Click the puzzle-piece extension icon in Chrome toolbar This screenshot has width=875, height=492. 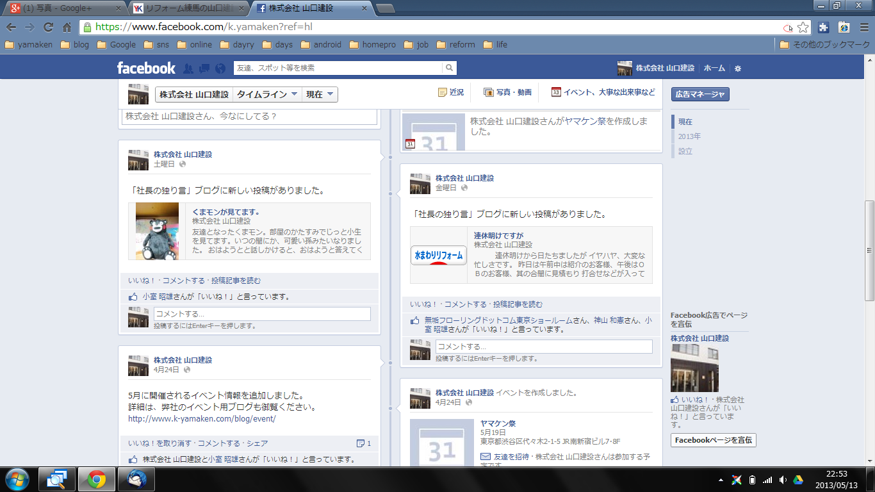(824, 28)
